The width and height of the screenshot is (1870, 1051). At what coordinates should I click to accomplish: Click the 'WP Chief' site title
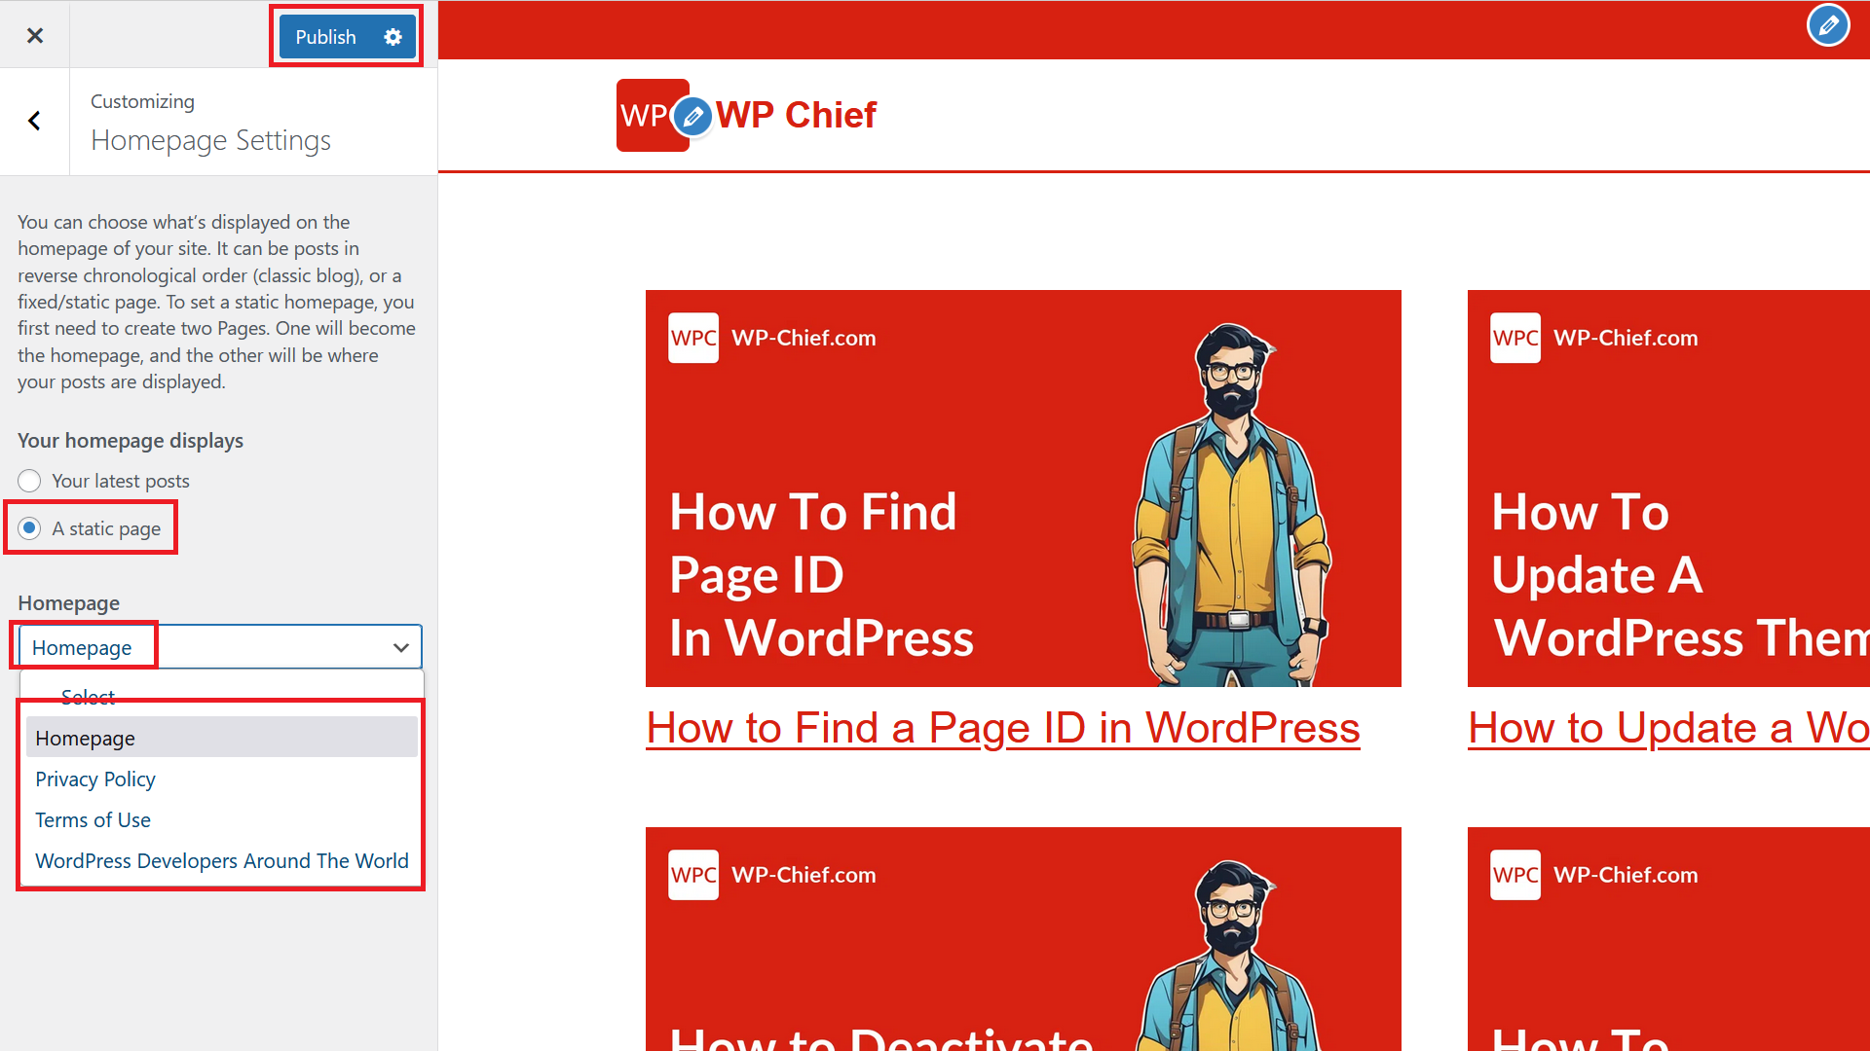[796, 115]
